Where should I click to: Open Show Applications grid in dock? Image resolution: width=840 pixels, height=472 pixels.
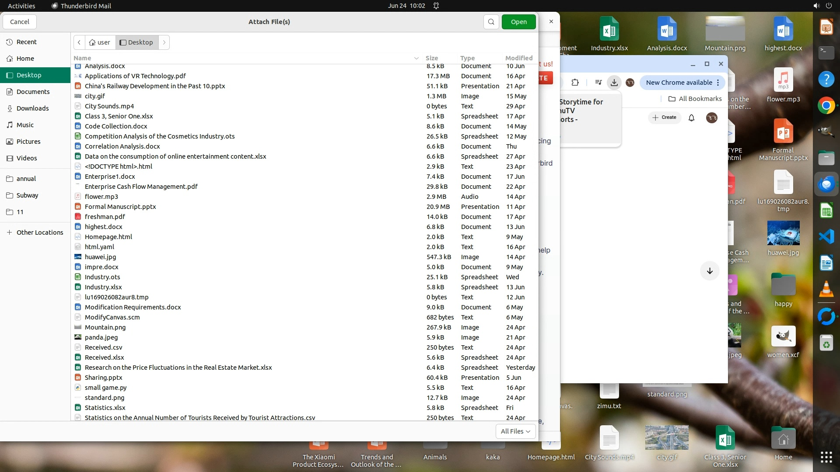point(826,457)
